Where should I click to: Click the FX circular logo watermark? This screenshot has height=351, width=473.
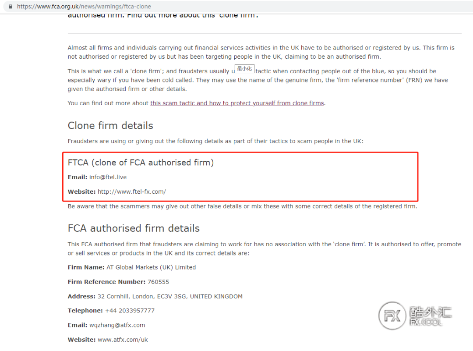point(393,316)
